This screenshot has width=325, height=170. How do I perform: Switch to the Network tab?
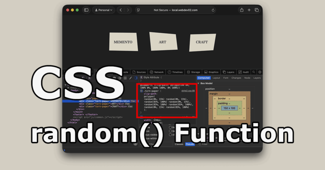tap(157, 72)
